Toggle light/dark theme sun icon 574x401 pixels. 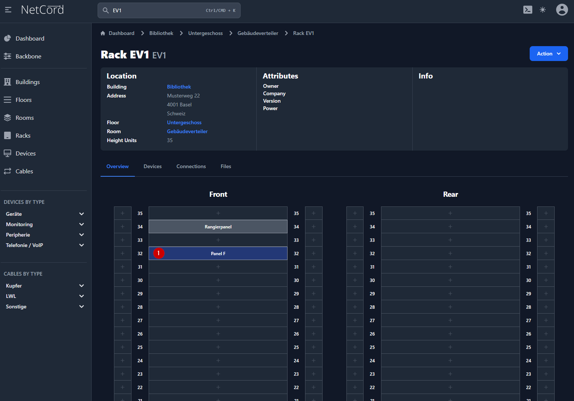(x=543, y=10)
